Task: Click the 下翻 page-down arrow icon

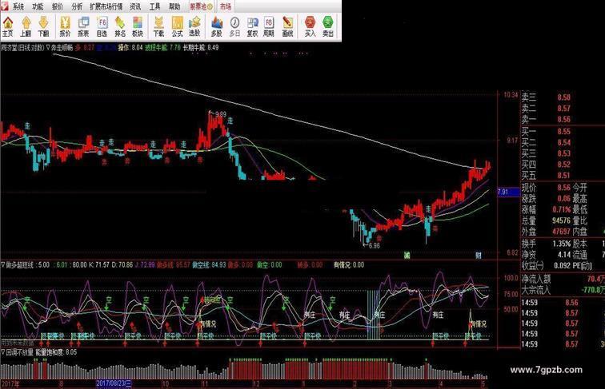Action: 43,26
